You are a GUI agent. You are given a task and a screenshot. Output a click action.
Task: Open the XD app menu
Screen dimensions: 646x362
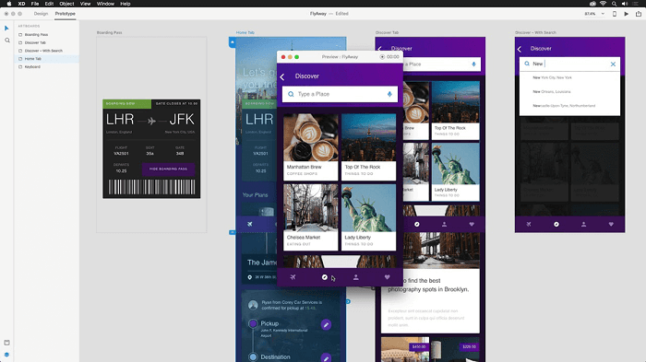[x=21, y=4]
